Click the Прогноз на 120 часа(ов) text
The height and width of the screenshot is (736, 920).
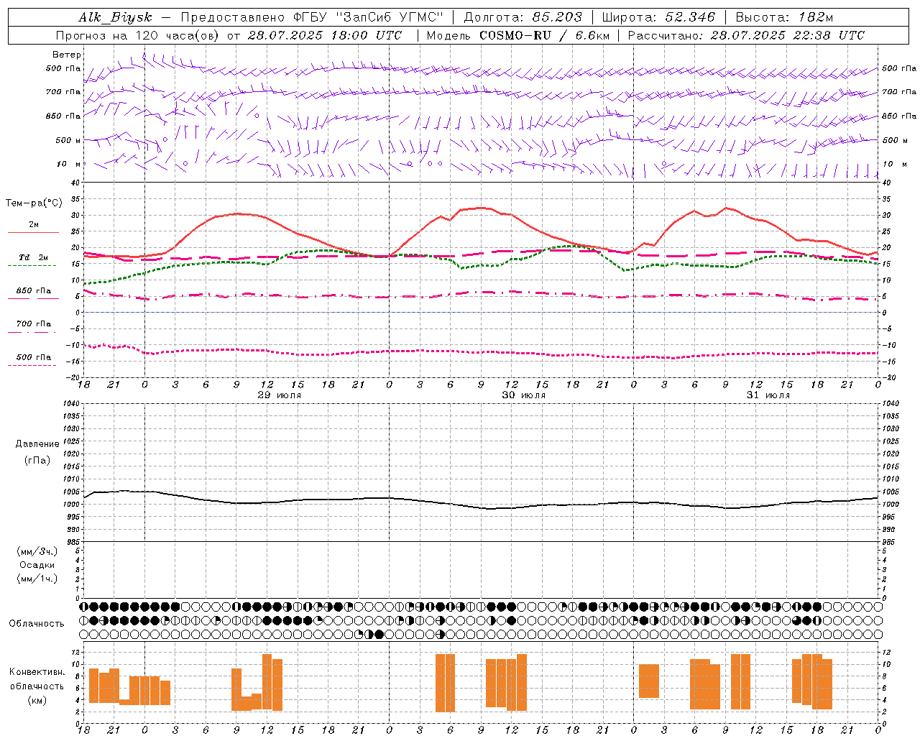coord(138,35)
